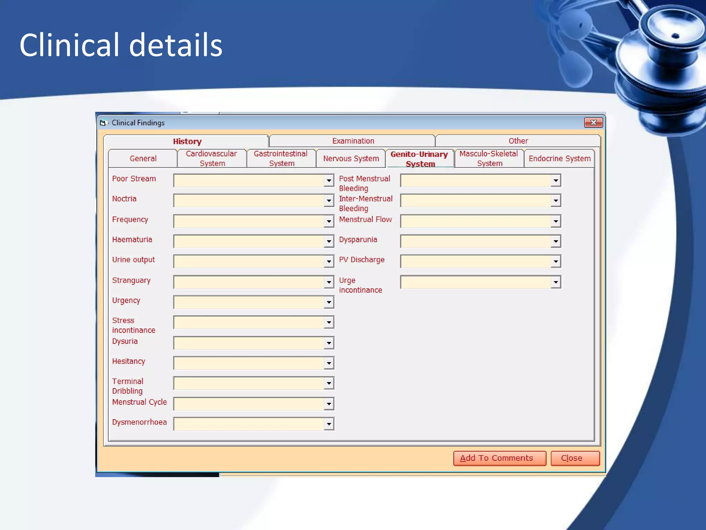The image size is (706, 530).
Task: Open the Examination tab
Action: pos(353,141)
